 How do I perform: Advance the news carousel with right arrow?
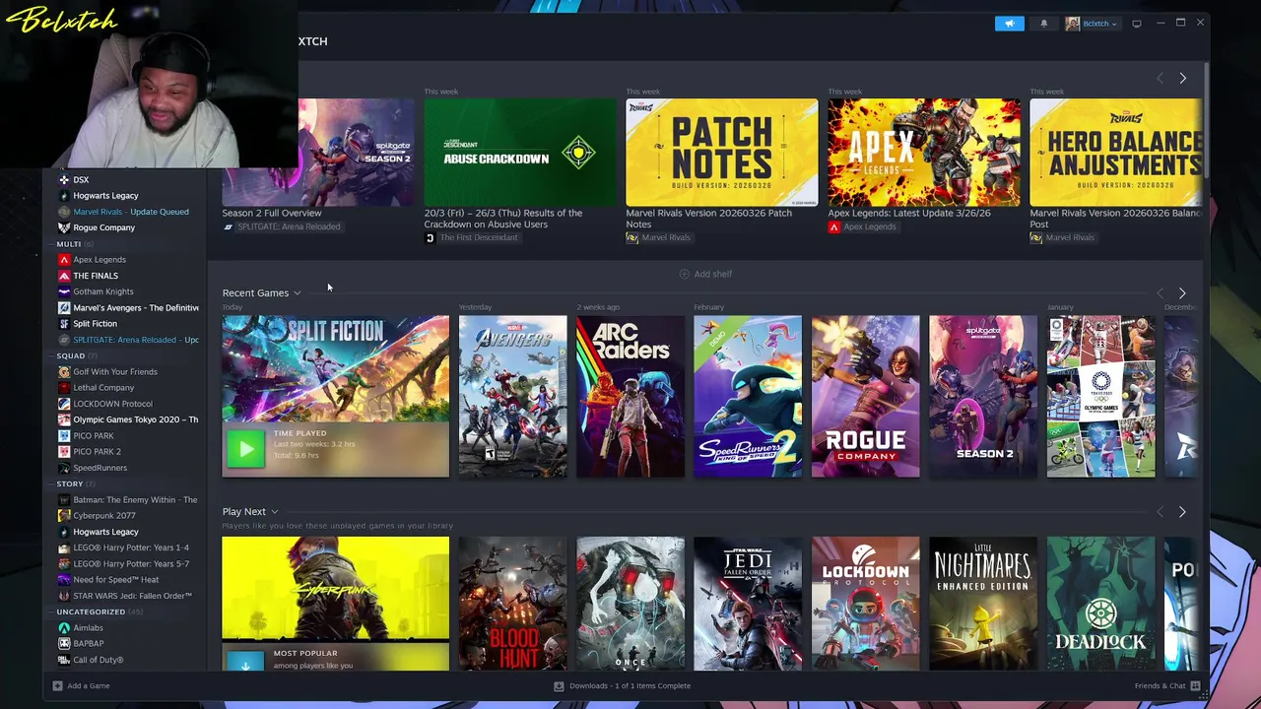click(x=1182, y=78)
